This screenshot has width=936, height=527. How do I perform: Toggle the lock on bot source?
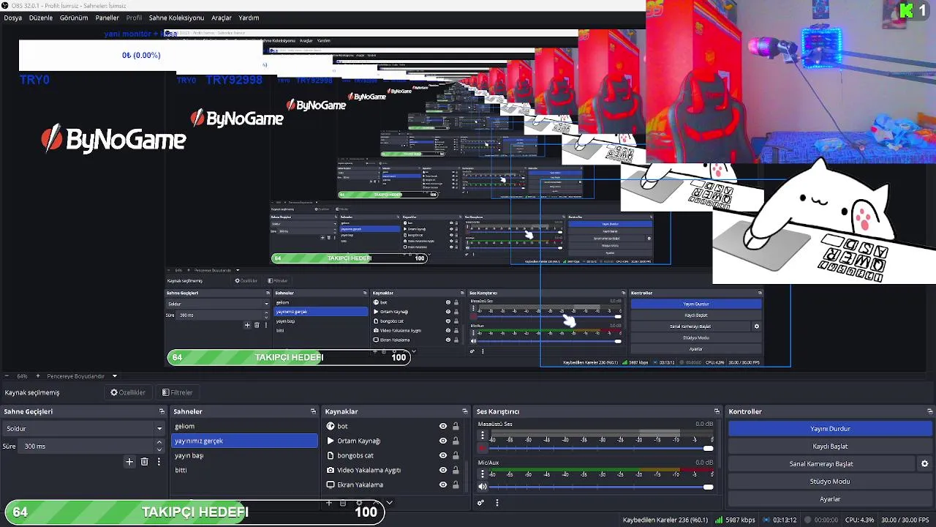point(456,426)
